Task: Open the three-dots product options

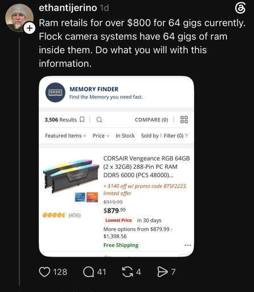Action: coord(187,245)
